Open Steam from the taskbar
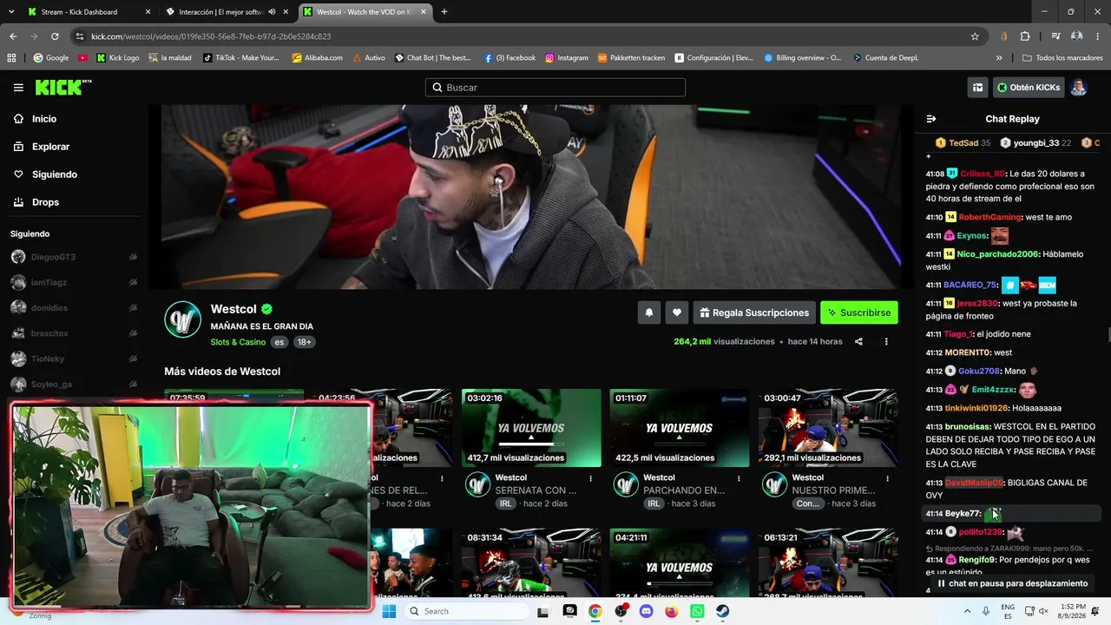Image resolution: width=1111 pixels, height=625 pixels. (723, 611)
